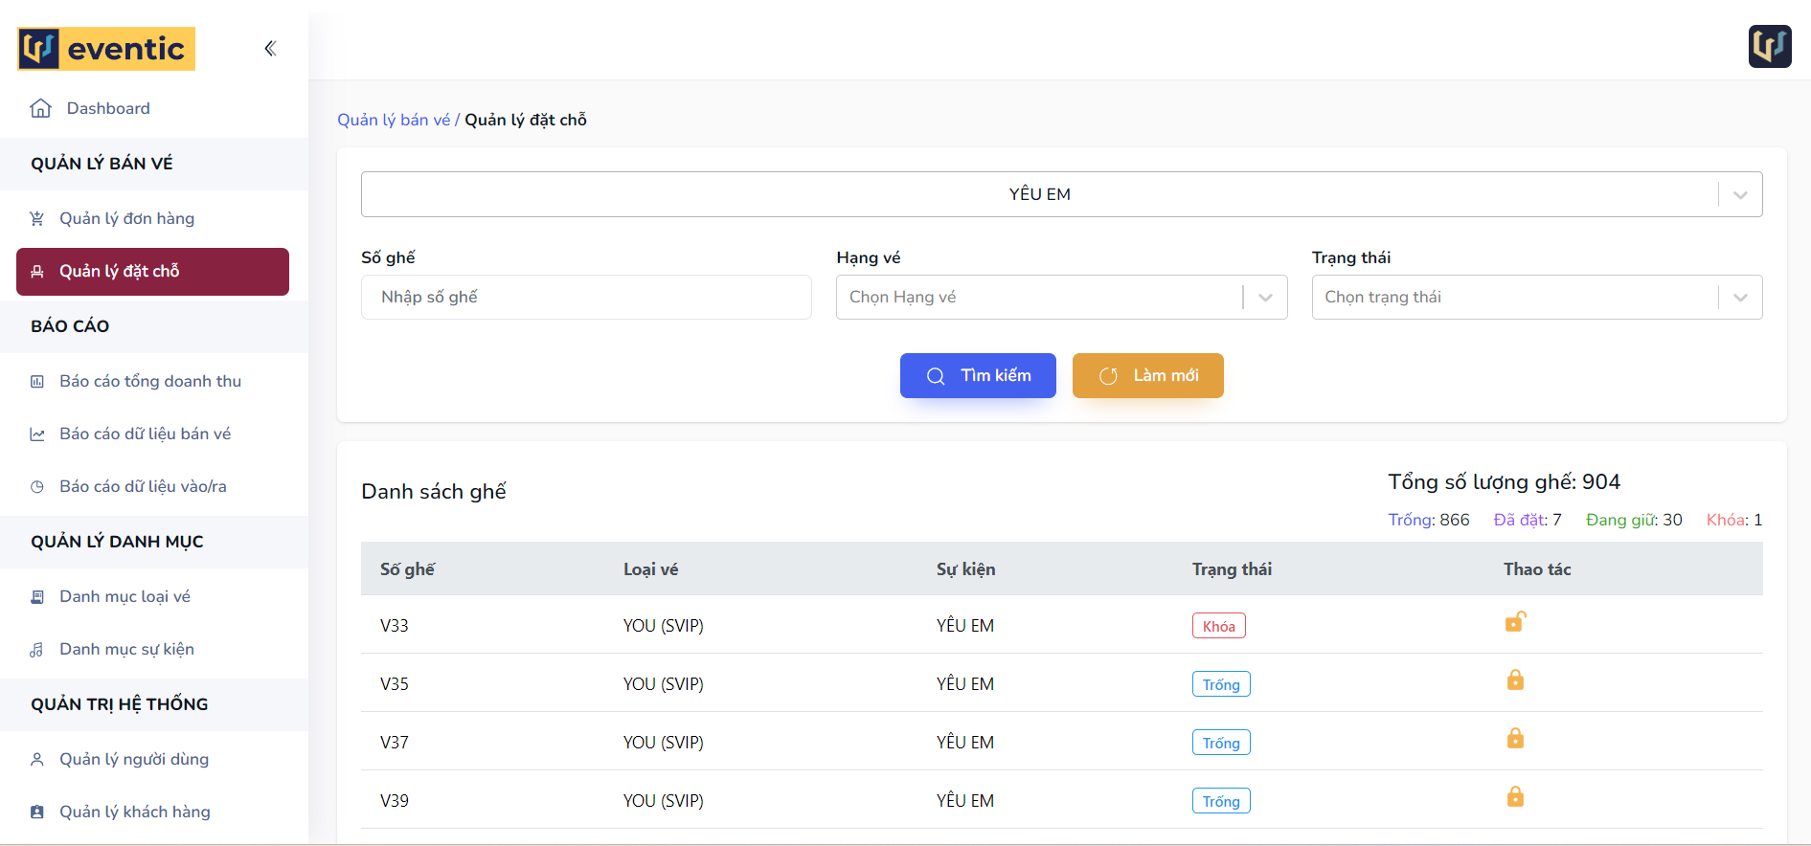The width and height of the screenshot is (1811, 846).
Task: Open Danh mục sự kiện page
Action: [x=126, y=650]
